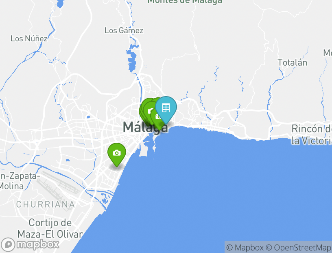
Task: Select the Rincón de la Victoria label
Action: tap(312, 135)
